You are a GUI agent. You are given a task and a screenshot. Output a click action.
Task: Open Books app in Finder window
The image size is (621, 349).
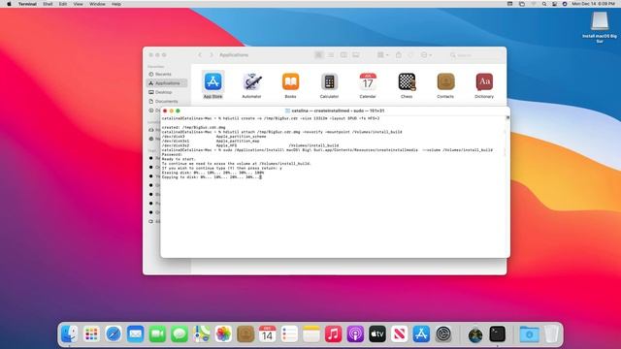click(290, 81)
